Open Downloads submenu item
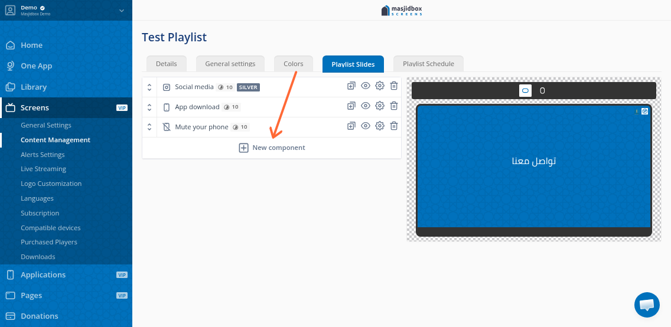Screen dimensions: 671x327 pyautogui.click(x=38, y=257)
